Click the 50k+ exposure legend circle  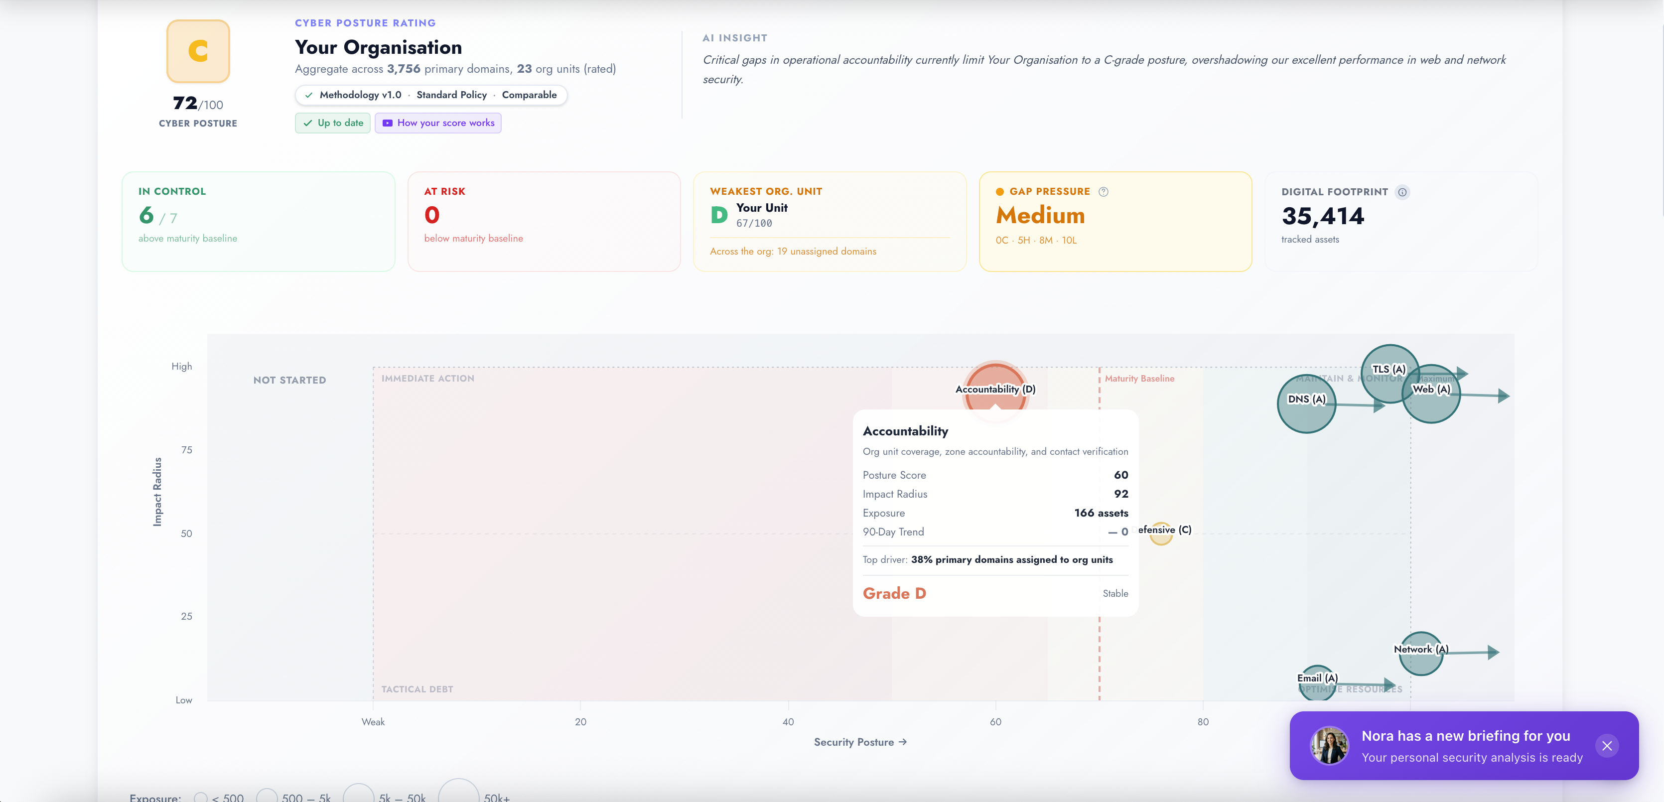(x=459, y=791)
